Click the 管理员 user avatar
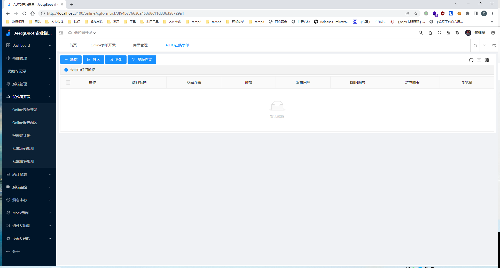 468,33
